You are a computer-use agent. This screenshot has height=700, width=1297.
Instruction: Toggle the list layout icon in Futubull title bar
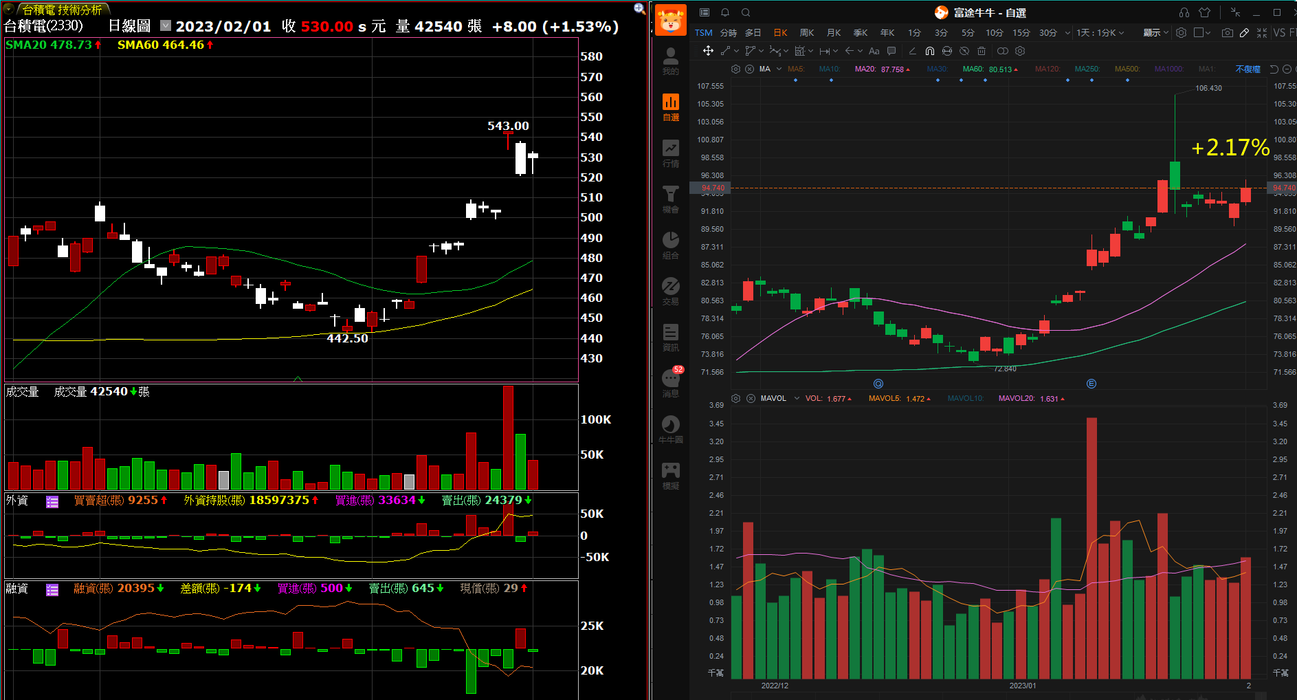coord(705,12)
